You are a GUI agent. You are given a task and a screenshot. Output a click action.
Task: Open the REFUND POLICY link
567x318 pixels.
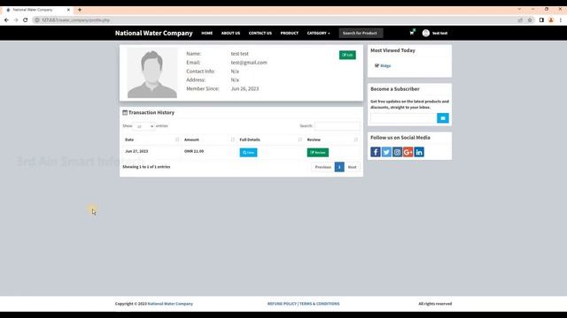pos(282,304)
